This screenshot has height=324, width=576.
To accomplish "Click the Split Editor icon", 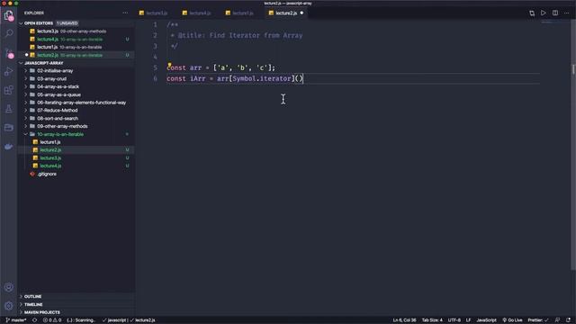I will [x=555, y=13].
